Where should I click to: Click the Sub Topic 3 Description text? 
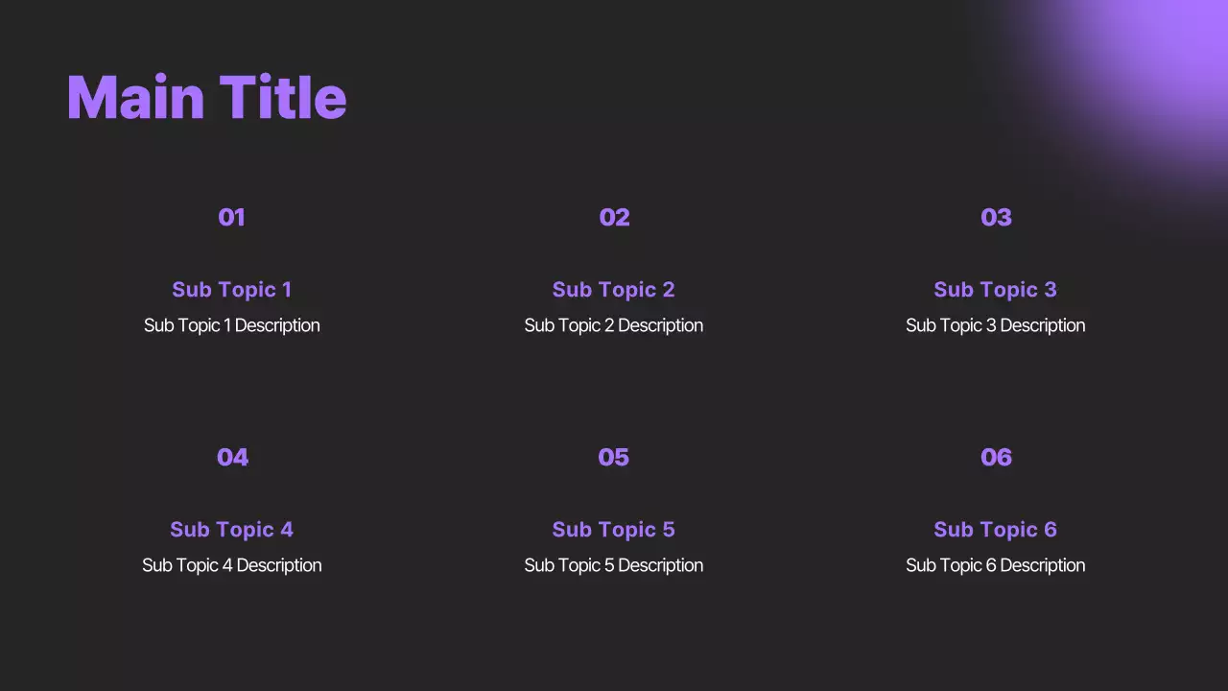tap(995, 325)
